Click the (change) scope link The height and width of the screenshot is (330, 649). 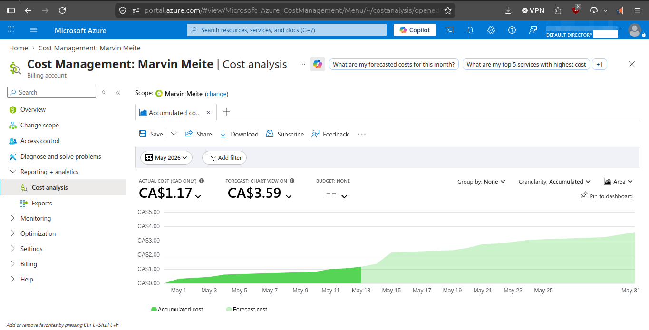[216, 94]
